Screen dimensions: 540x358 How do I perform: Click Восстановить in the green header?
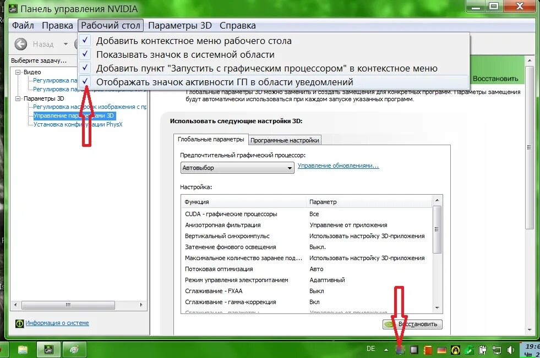point(495,79)
